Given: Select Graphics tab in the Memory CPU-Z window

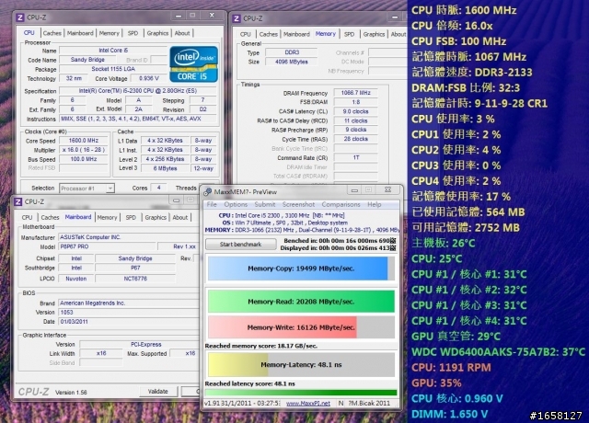Looking at the screenshot, I should [x=374, y=34].
